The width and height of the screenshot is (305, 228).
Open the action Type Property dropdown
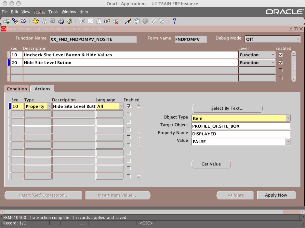pos(49,106)
